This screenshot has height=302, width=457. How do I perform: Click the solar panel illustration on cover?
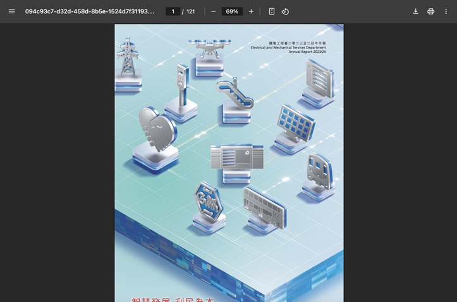[x=296, y=123]
